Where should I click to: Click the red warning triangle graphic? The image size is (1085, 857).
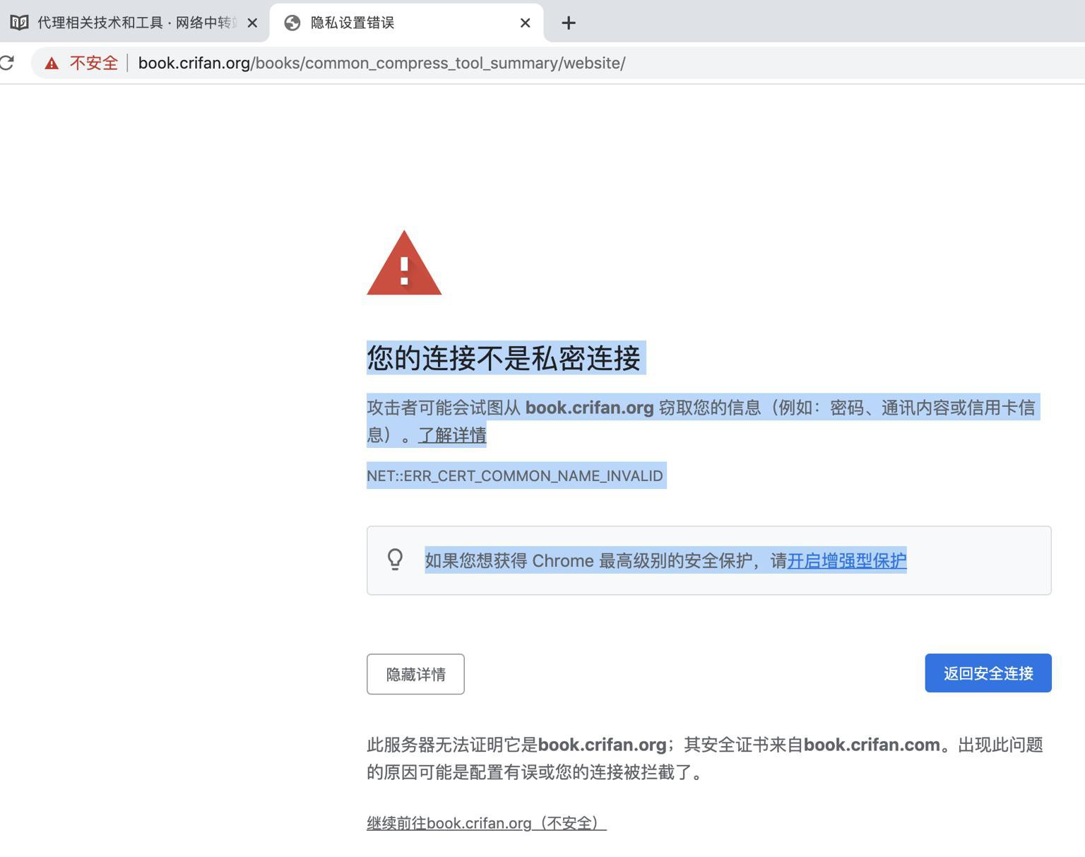coord(404,263)
